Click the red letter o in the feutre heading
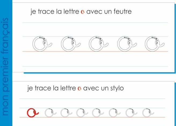This screenshot has width=176, height=126. pyautogui.click(x=83, y=12)
